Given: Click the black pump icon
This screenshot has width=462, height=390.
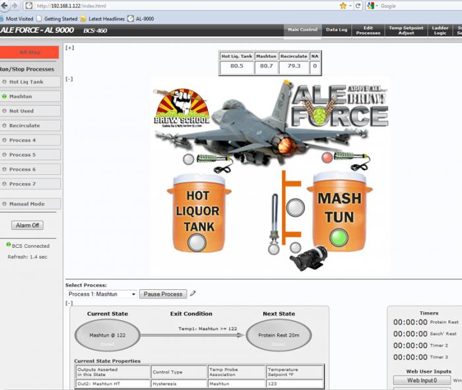Looking at the screenshot, I should (x=308, y=258).
